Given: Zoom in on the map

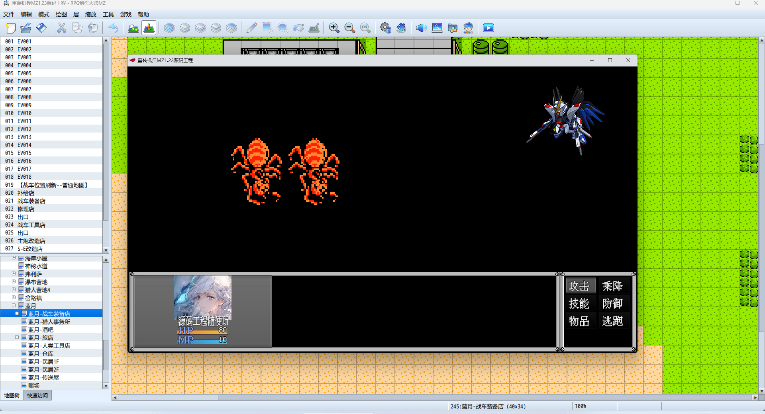Looking at the screenshot, I should 334,28.
